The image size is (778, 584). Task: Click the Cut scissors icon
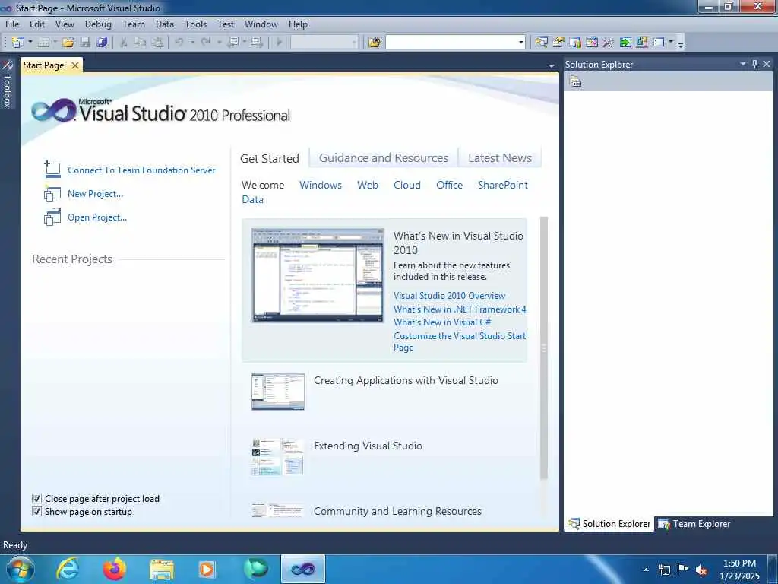124,43
